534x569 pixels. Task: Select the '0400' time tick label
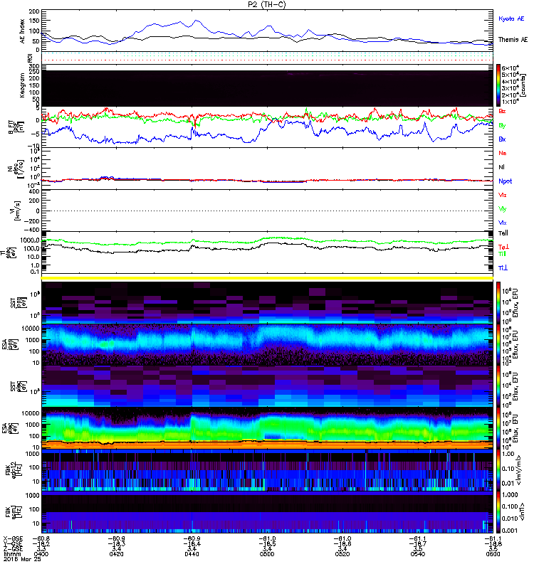(x=41, y=554)
